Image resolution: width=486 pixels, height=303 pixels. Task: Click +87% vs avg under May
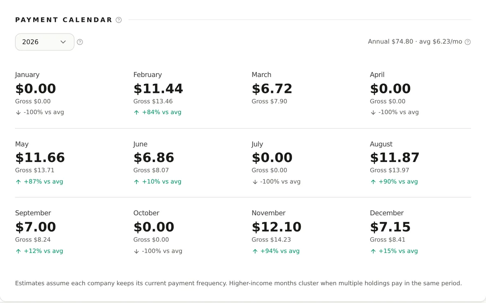coord(39,182)
